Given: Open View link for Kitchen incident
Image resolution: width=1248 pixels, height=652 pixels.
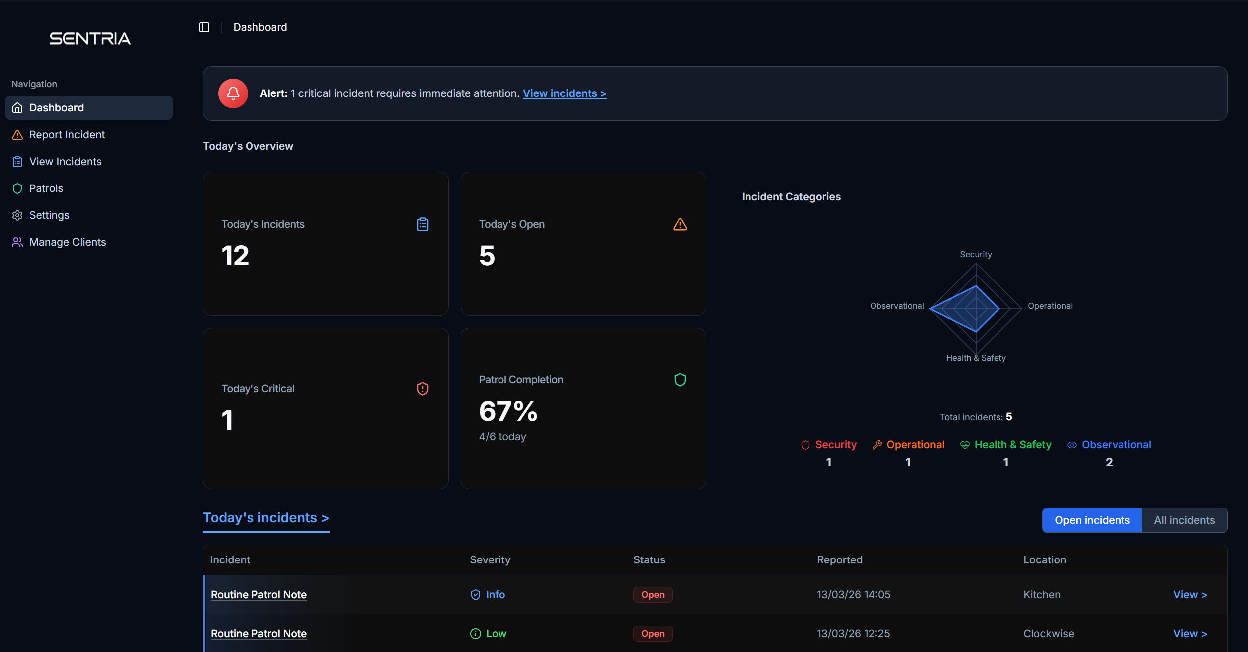Looking at the screenshot, I should [1189, 595].
